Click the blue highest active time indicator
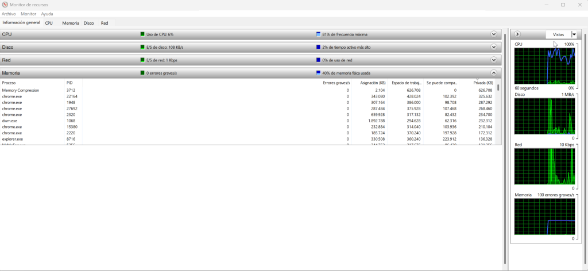This screenshot has width=588, height=271. 318,47
